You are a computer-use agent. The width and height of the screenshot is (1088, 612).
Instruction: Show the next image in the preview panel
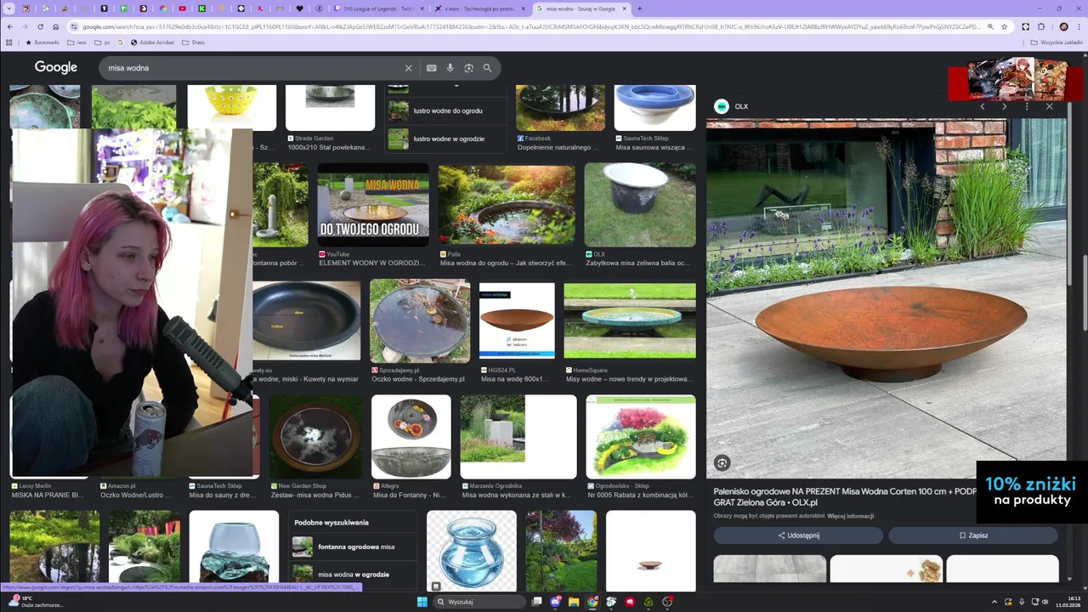coord(1004,106)
